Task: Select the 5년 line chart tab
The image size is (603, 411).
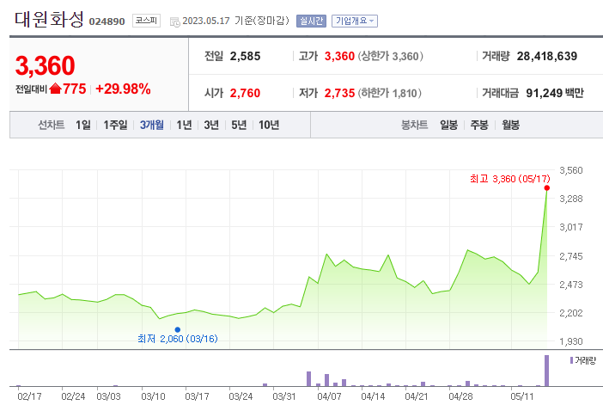Action: tap(239, 125)
